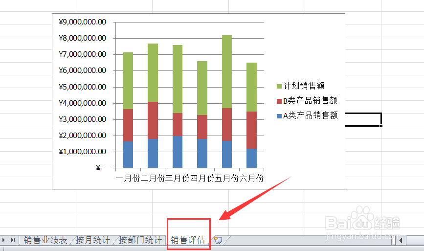Screen dimensions: 424x251
Task: Click the 计划销售额 legend entry
Action: [x=300, y=86]
